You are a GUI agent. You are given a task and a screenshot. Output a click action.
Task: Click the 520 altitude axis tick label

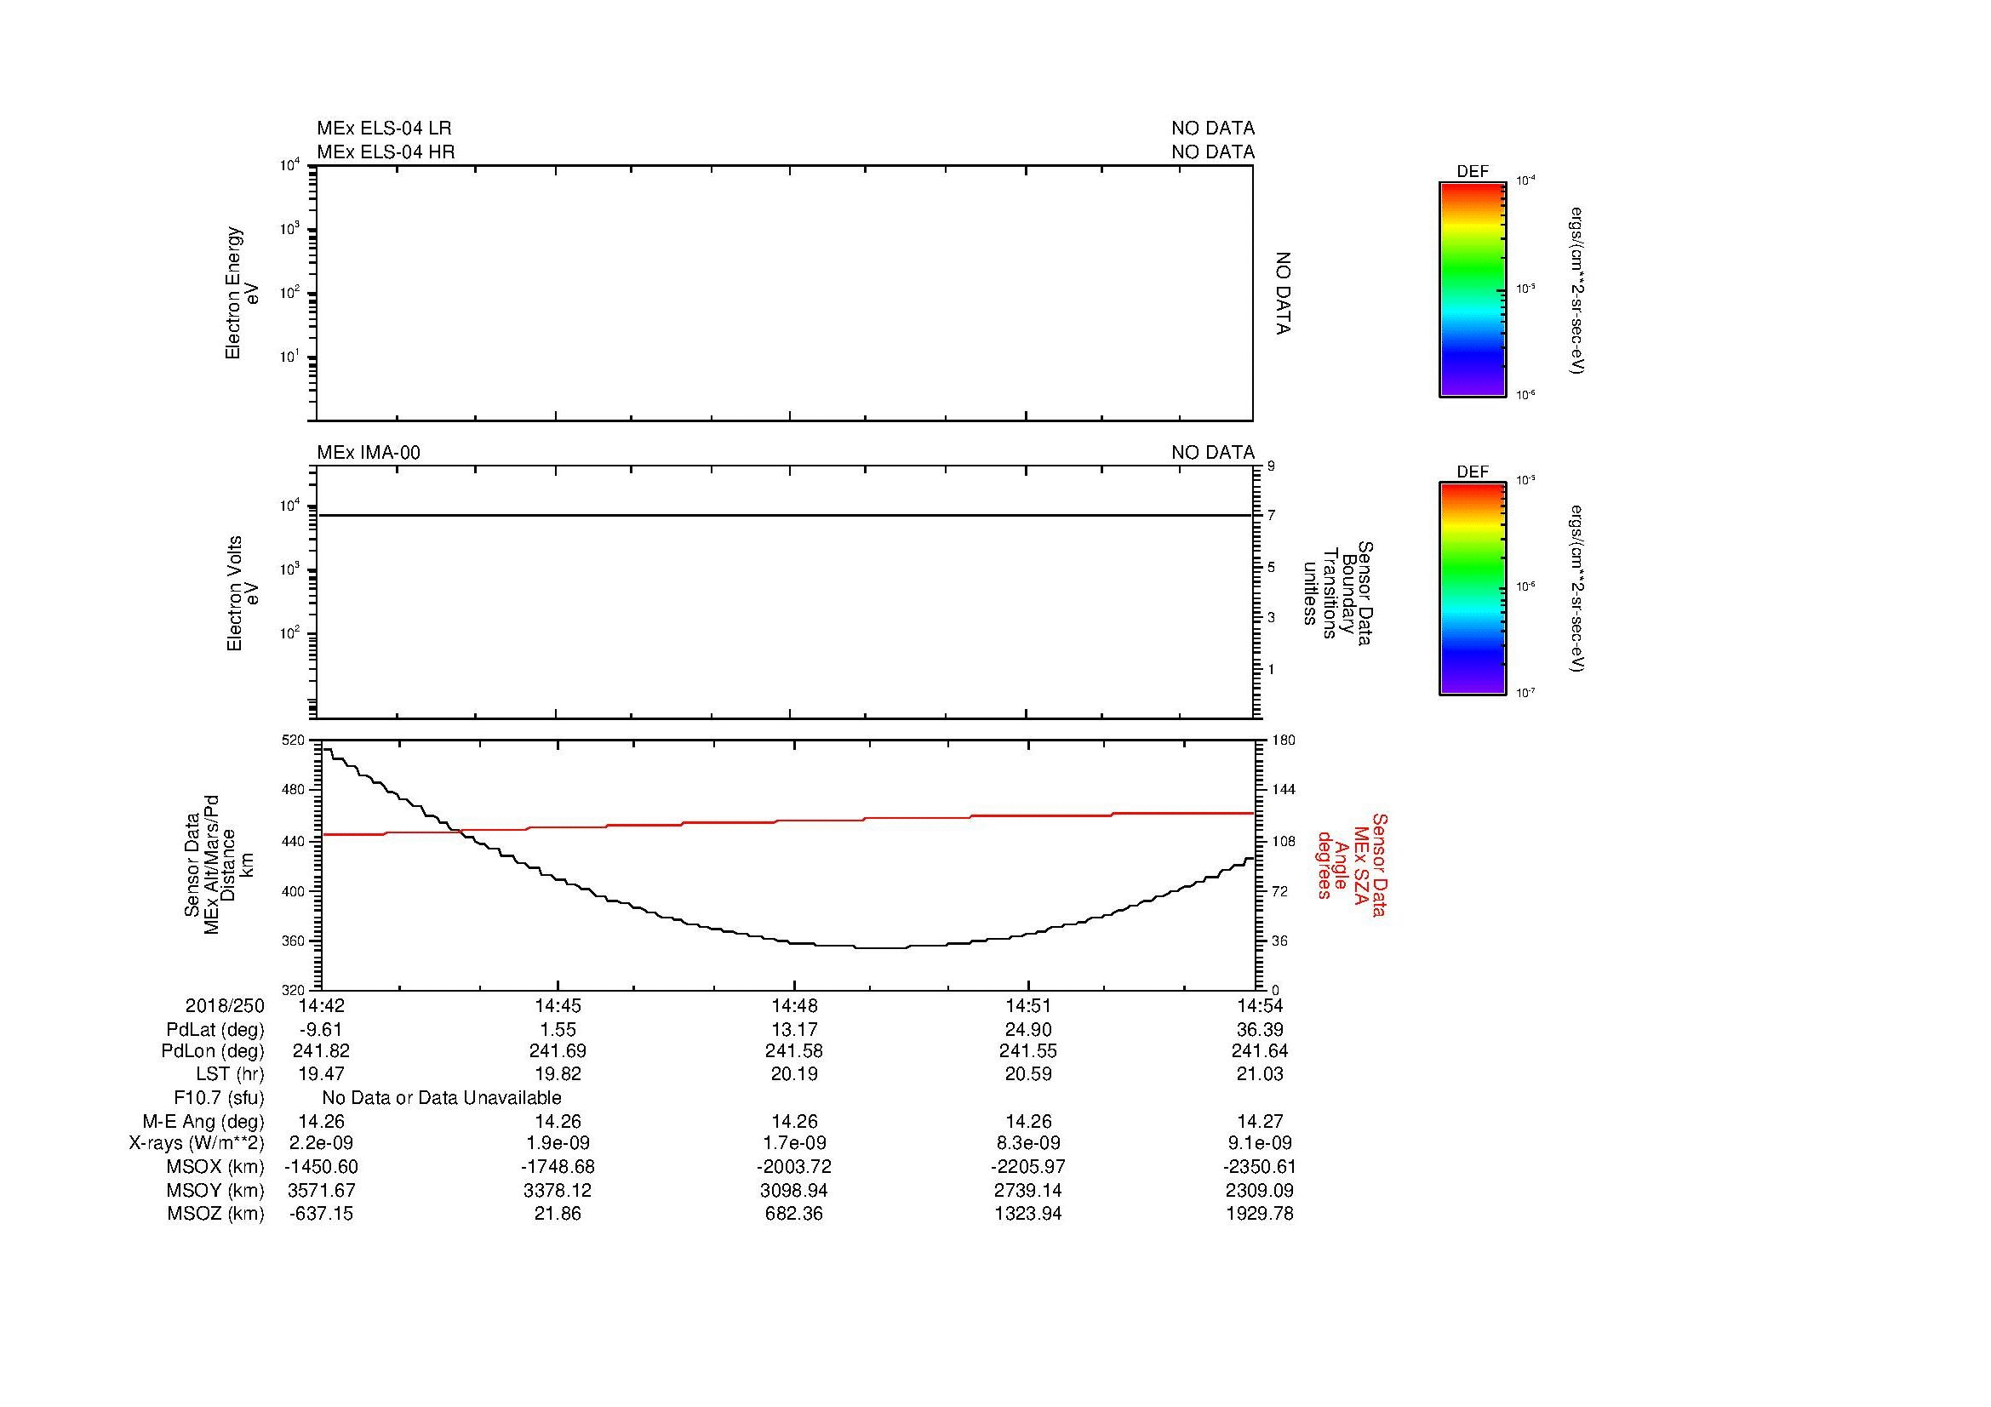[x=294, y=740]
